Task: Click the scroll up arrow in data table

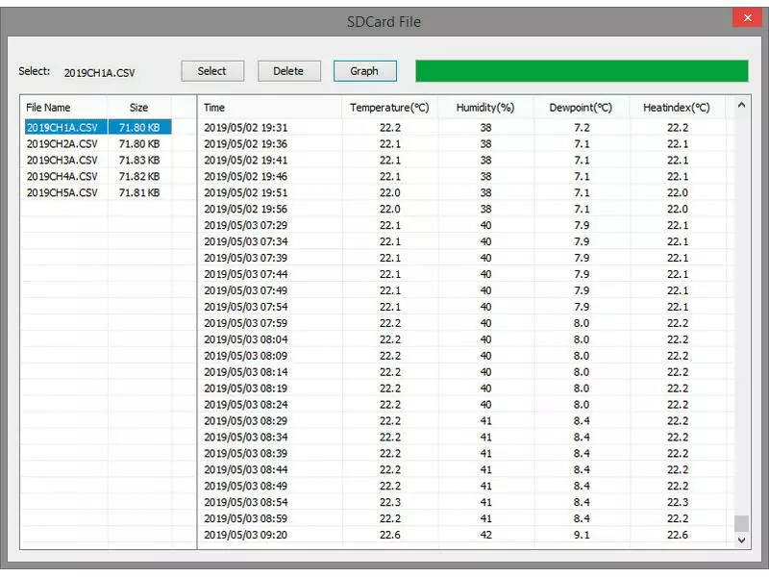Action: coord(741,105)
